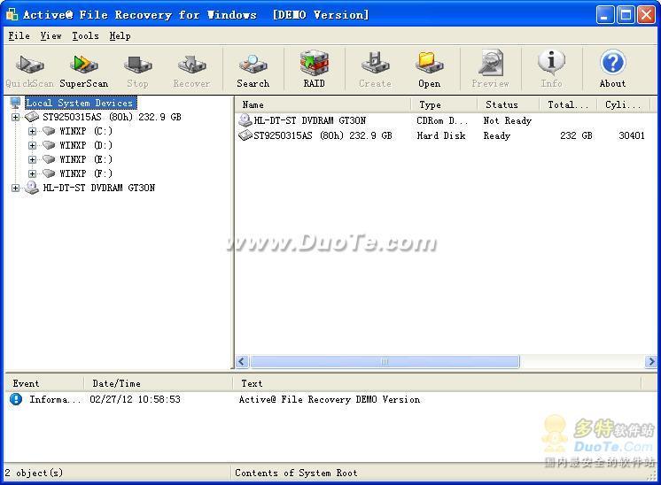Sort list by Name column header

tap(323, 104)
